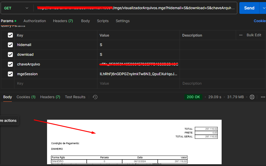
Task: Click the empty Key field in new row
Action: tap(56, 83)
